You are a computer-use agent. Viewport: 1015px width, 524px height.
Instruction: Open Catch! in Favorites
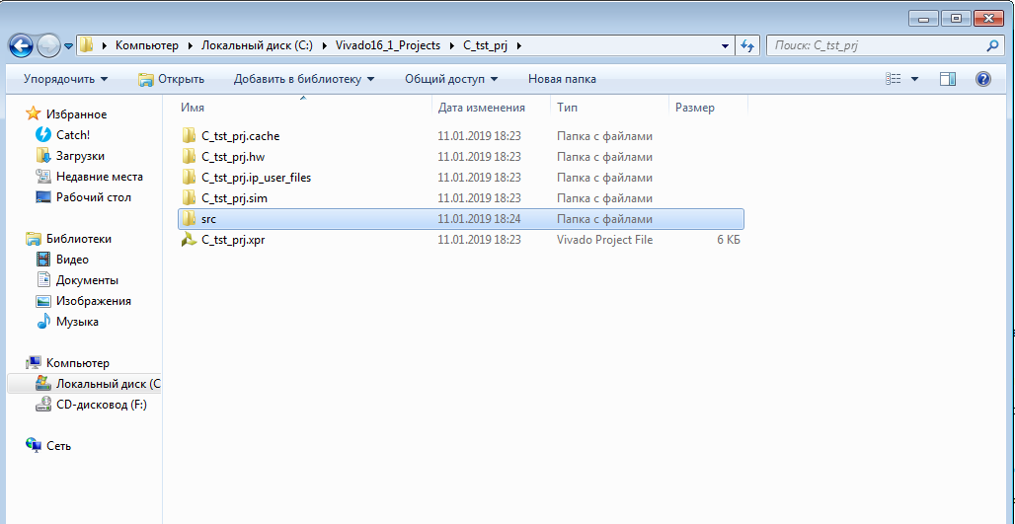tap(72, 135)
